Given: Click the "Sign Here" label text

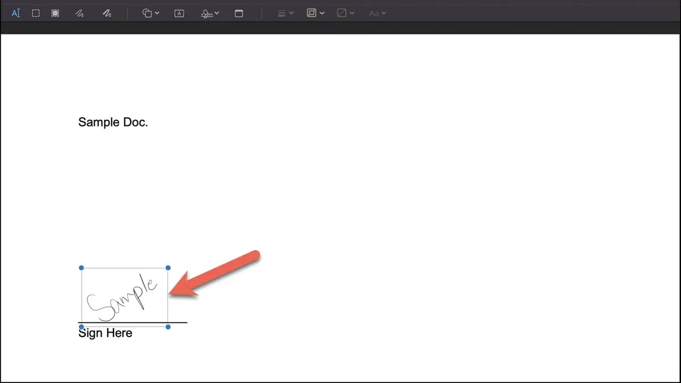Looking at the screenshot, I should (106, 333).
